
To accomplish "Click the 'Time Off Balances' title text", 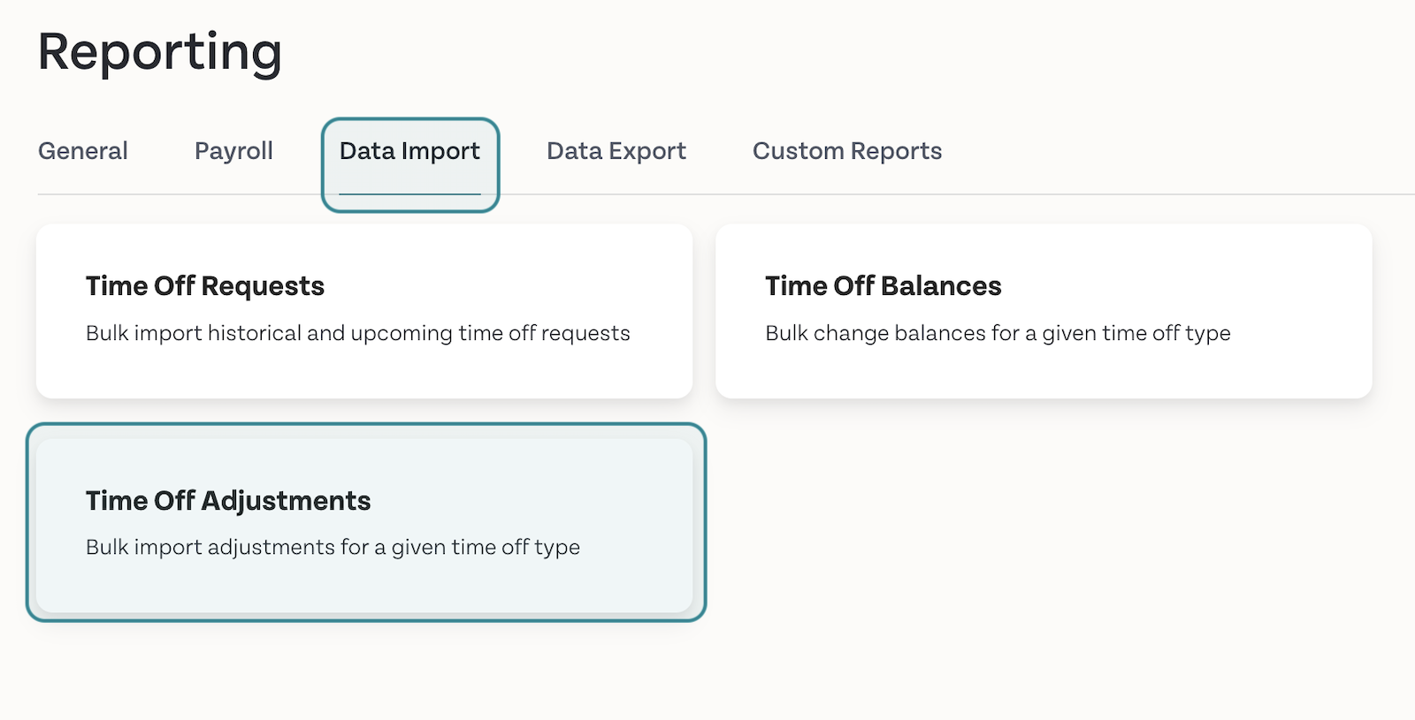I will (x=883, y=286).
